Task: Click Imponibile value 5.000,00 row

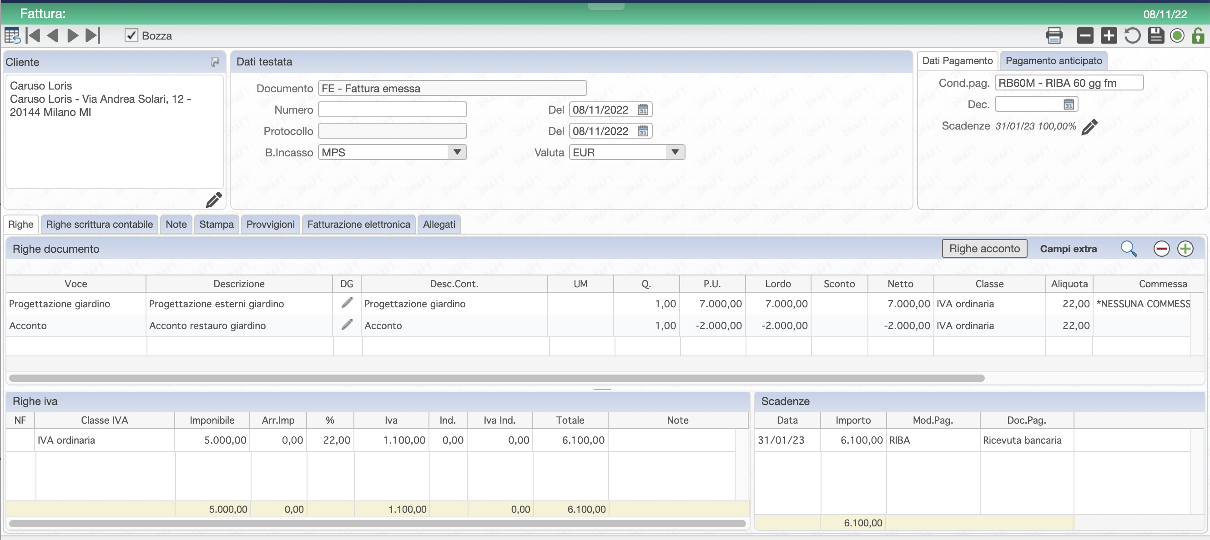Action: click(x=212, y=440)
